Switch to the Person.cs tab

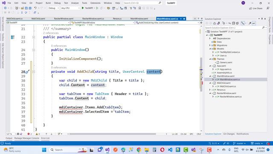pos(117,18)
